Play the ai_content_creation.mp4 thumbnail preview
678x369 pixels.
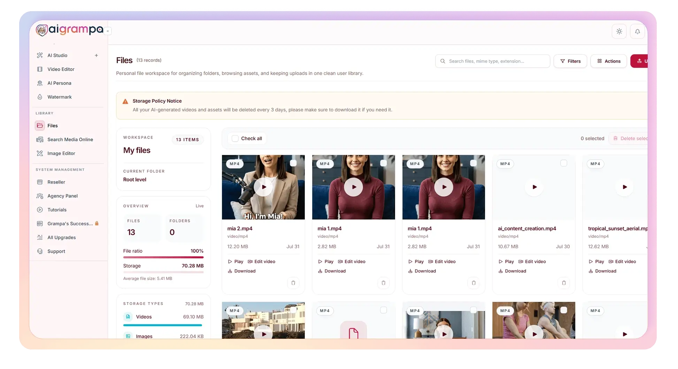pyautogui.click(x=534, y=187)
